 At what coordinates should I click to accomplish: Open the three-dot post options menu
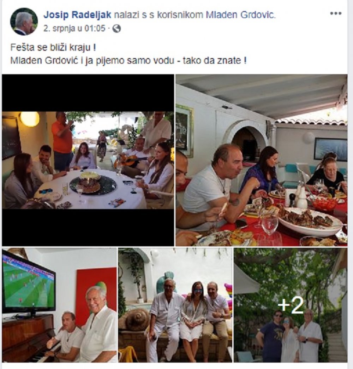pos(335,13)
